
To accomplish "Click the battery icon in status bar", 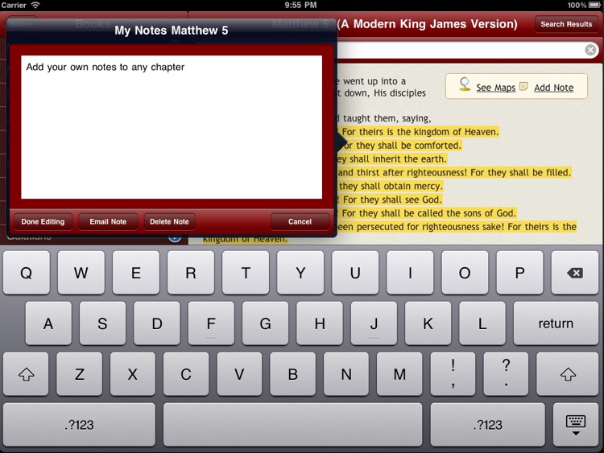I will 595,5.
